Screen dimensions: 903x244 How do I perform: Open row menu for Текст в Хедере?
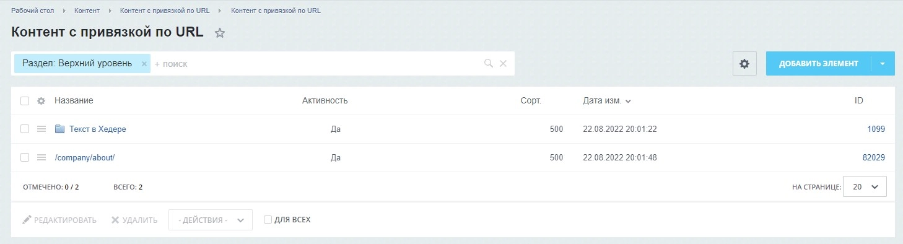coord(41,129)
